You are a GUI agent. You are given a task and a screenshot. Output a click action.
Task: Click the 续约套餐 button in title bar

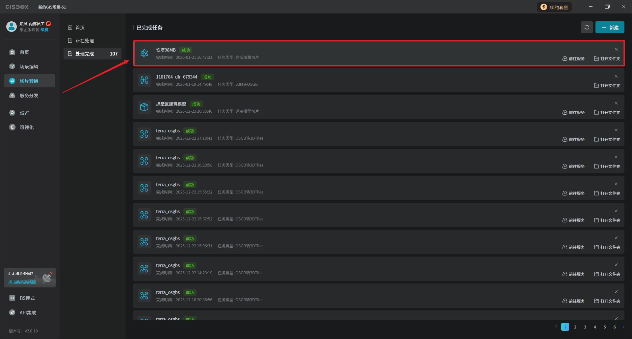(x=555, y=7)
